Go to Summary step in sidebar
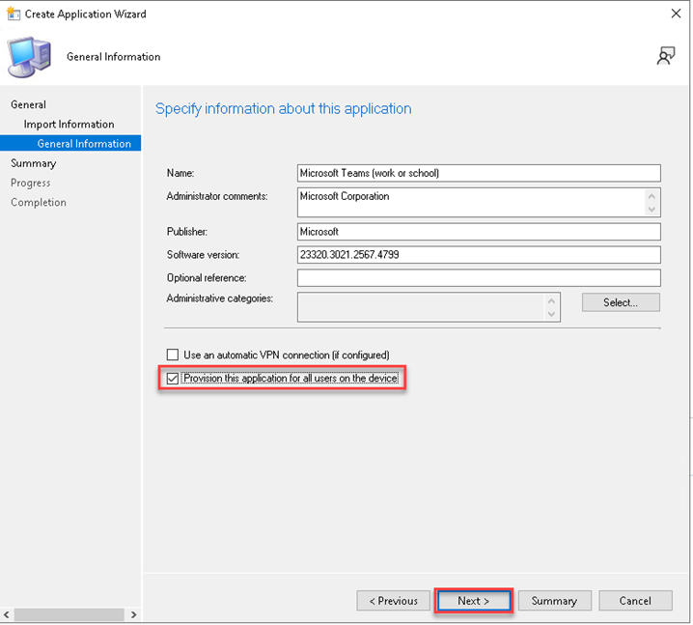This screenshot has width=693, height=625. [33, 163]
